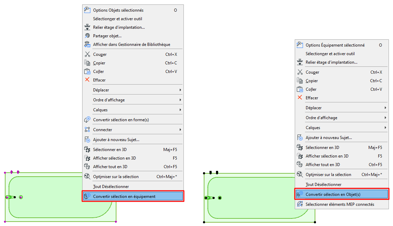Click the bottom-right magenta corner node of left bathtub

(x=116, y=222)
